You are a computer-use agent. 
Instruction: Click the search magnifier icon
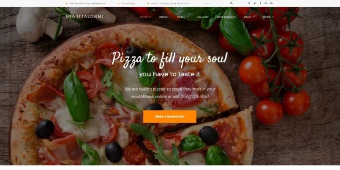pyautogui.click(x=231, y=3)
